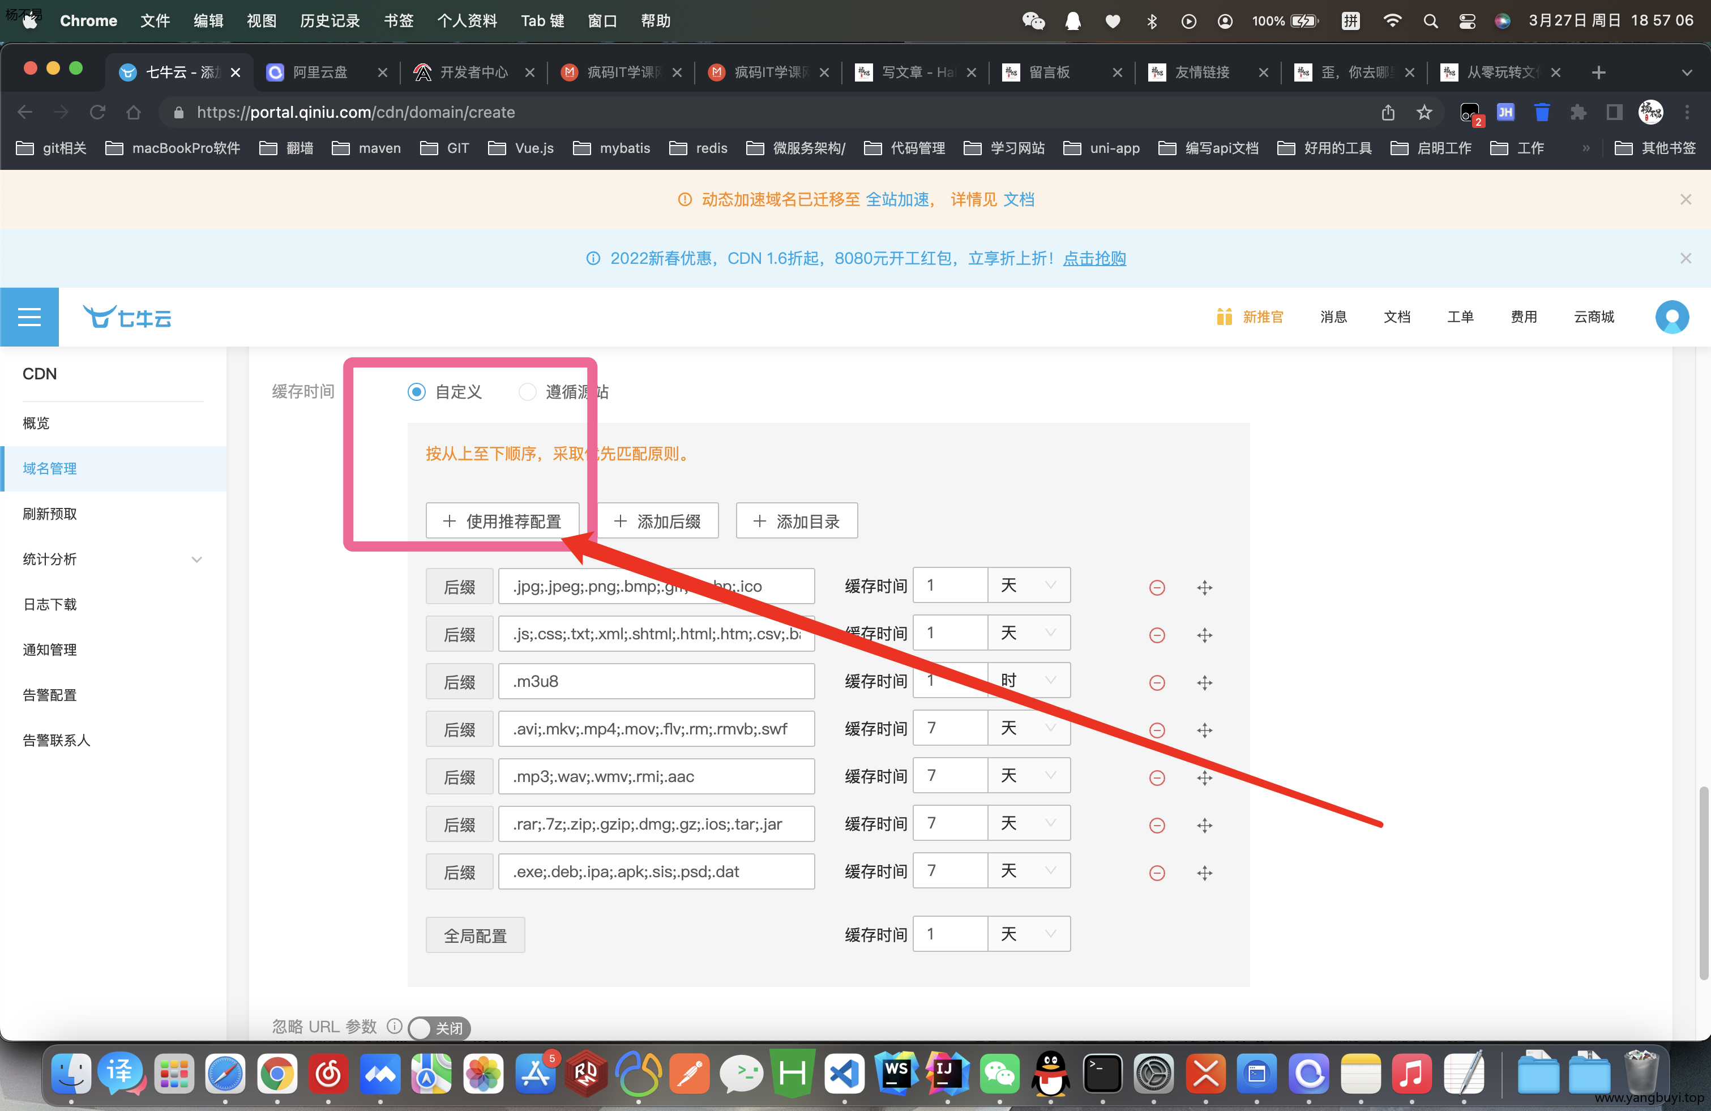Open unit dropdown for .mp3;.wav rule
Viewport: 1711px width, 1111px height.
tap(1029, 775)
